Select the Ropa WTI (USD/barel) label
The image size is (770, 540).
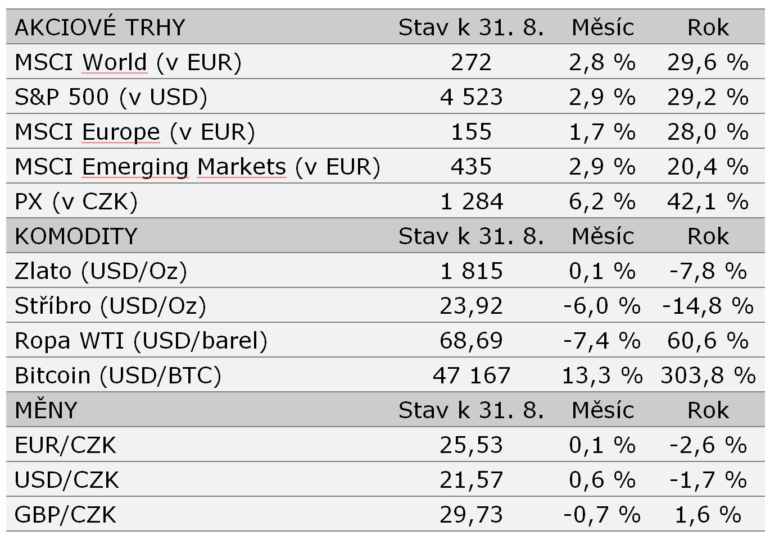[141, 341]
